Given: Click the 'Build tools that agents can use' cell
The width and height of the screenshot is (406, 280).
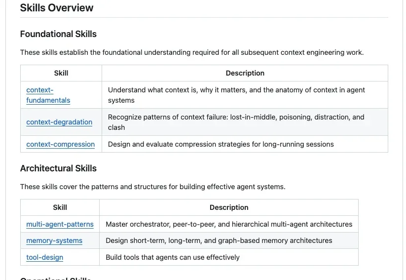Looking at the screenshot, I should coord(173,257).
